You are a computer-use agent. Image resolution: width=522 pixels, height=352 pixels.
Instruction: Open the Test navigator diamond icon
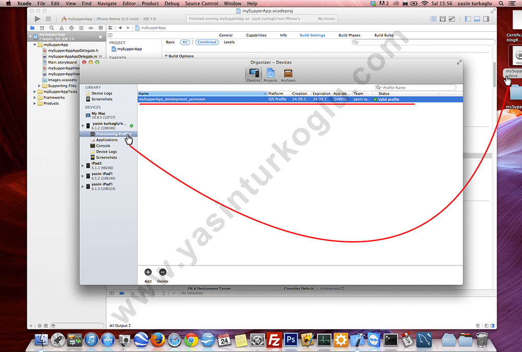point(71,28)
